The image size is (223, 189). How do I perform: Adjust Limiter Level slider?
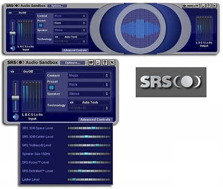coord(89,180)
